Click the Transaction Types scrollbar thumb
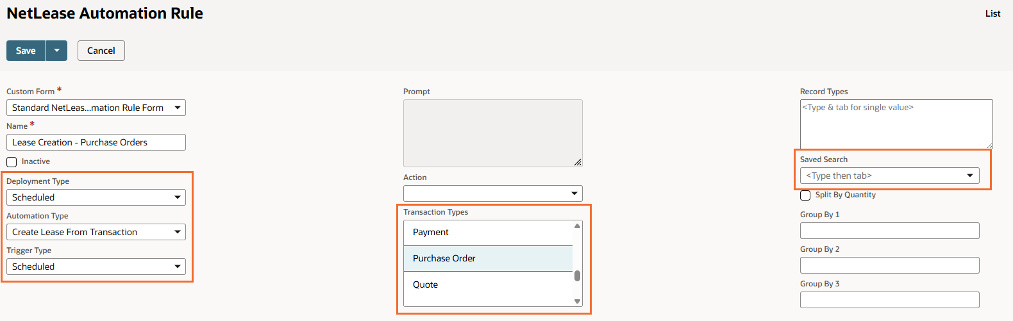This screenshot has height=321, width=1013. [x=577, y=276]
